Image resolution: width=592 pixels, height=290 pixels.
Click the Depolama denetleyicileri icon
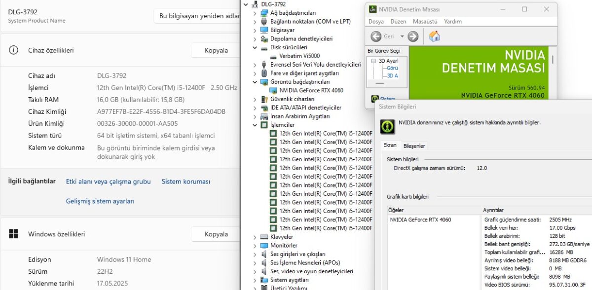(x=264, y=38)
